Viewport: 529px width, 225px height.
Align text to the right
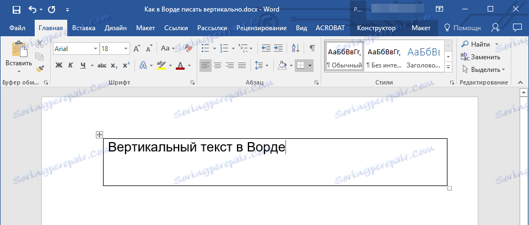pos(230,65)
